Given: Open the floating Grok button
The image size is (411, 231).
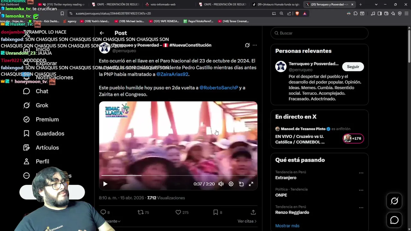Looking at the screenshot, I should pos(394,201).
